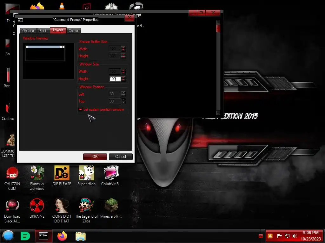This screenshot has width=325, height=243.
Task: Maximize the Administrator Command Prompt window
Action: tap(201, 13)
